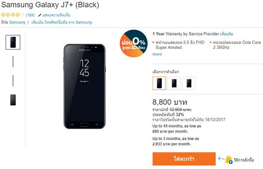Select the third side-view thumbnail
Screen dimensions: 263x169
click(13, 81)
